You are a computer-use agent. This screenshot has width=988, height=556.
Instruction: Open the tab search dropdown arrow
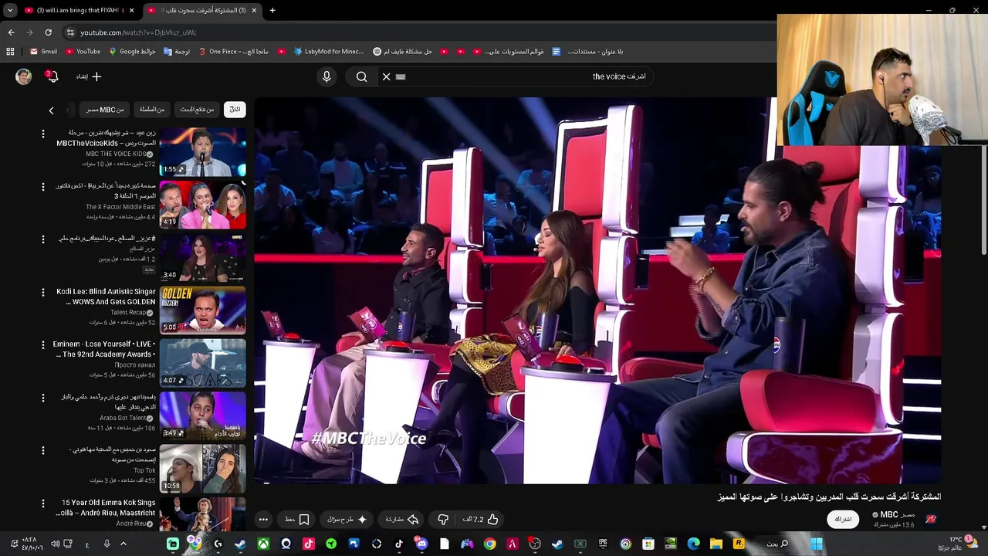(10, 10)
